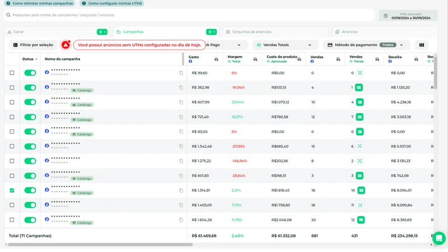The width and height of the screenshot is (448, 252).
Task: Sort by the Vendas Totais column icon
Action: click(x=377, y=59)
